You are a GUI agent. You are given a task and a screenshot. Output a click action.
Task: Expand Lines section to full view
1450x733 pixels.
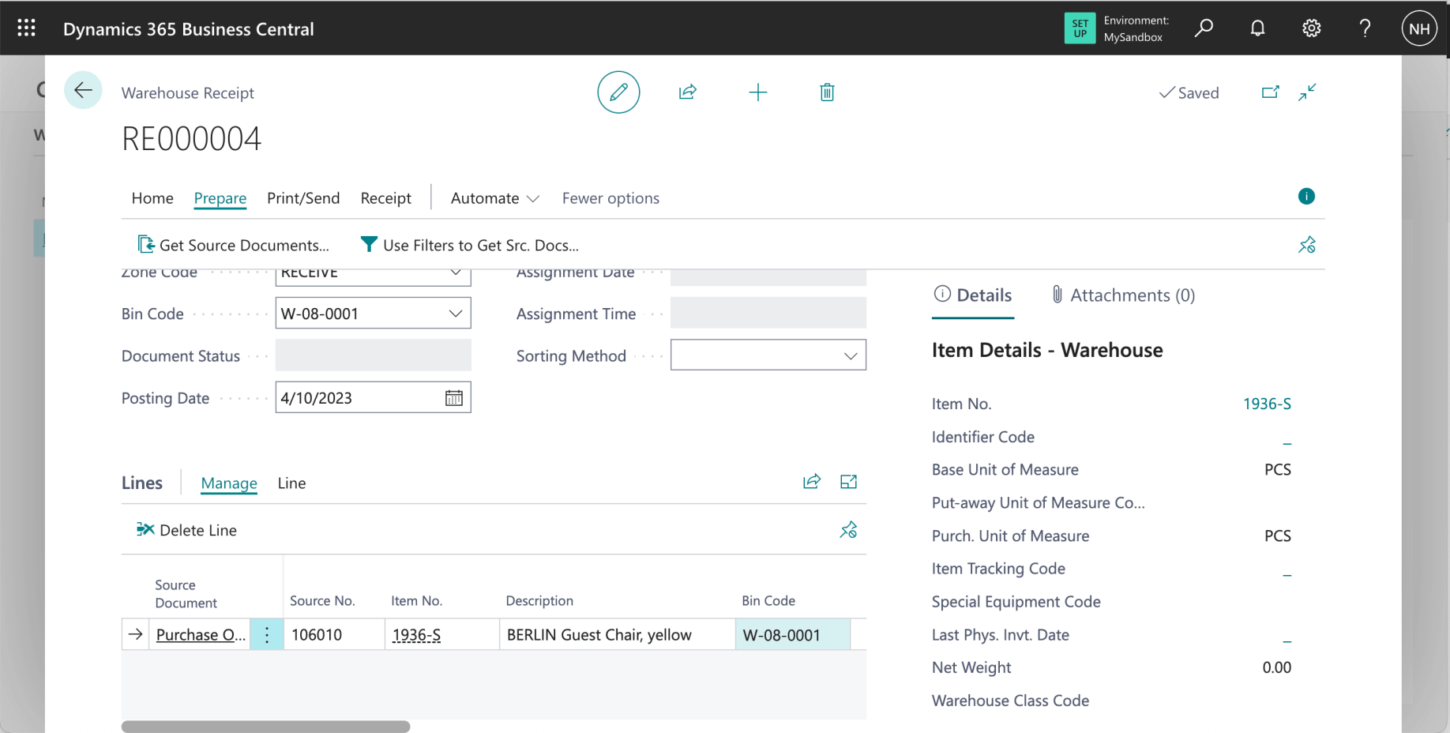849,482
